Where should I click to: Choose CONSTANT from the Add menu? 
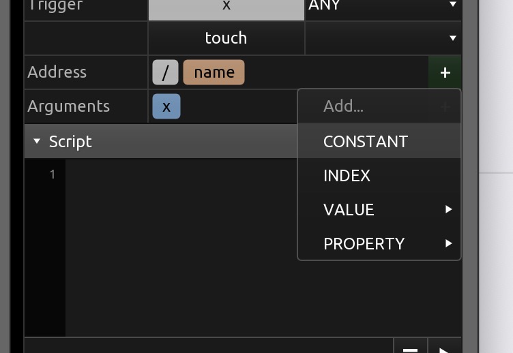[366, 141]
